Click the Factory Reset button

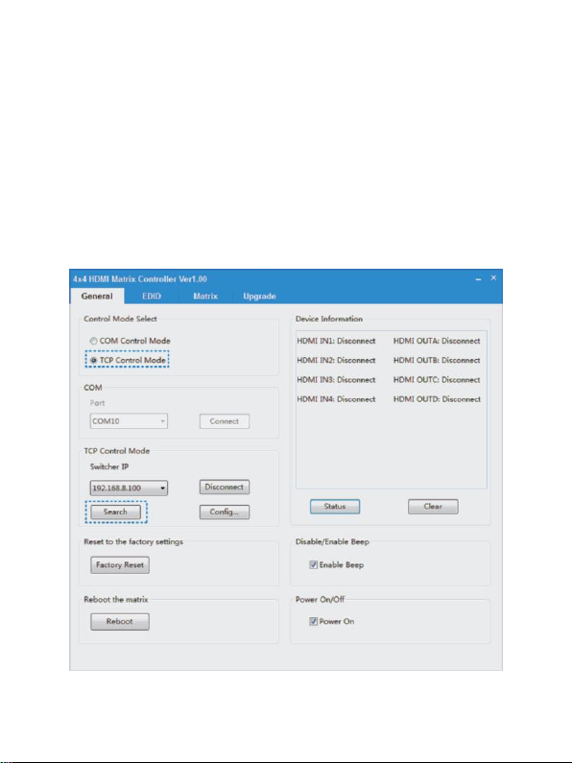pyautogui.click(x=120, y=565)
